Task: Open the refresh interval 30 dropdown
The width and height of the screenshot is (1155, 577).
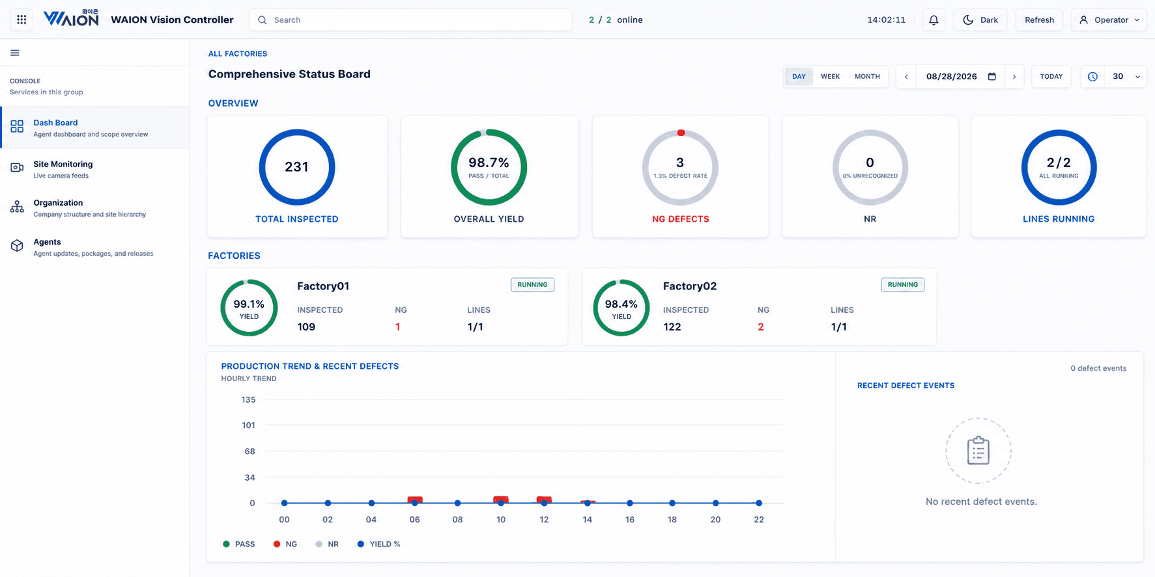Action: click(x=1126, y=77)
